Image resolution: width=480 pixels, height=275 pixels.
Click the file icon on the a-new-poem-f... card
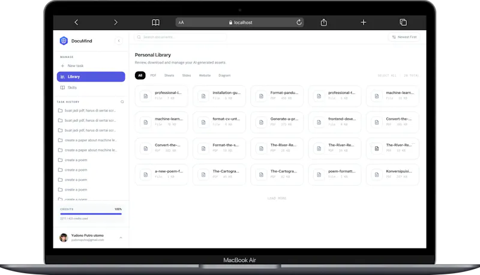pyautogui.click(x=146, y=175)
